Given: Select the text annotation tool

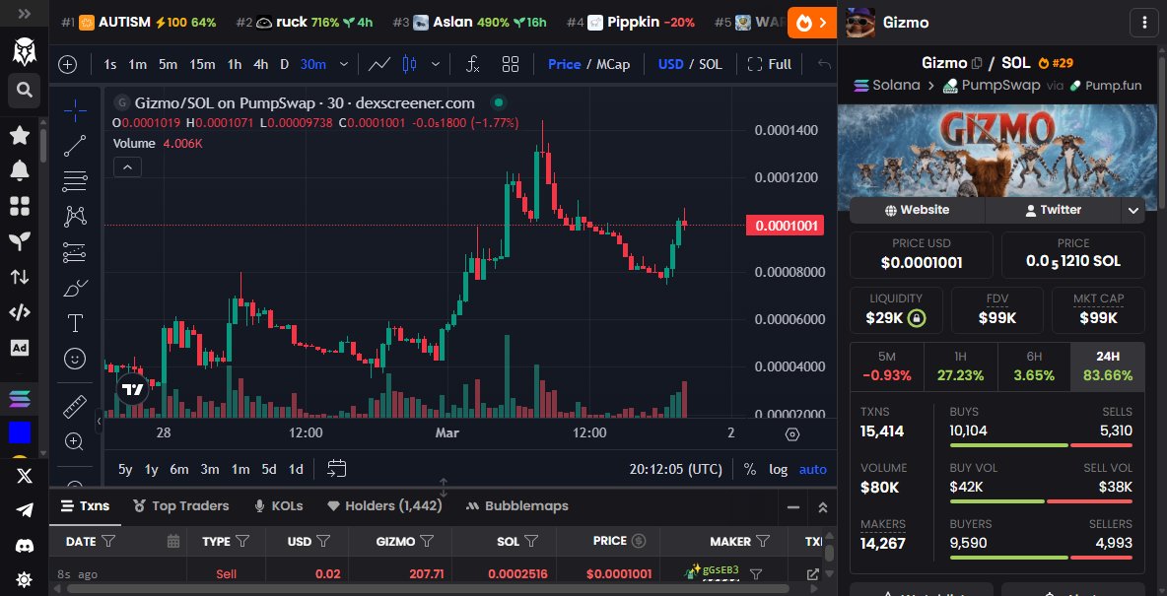Looking at the screenshot, I should [75, 323].
